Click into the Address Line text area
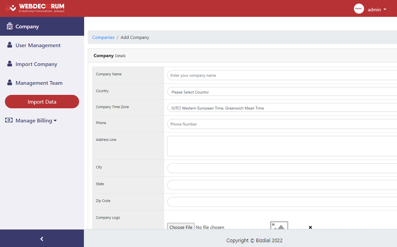 point(282,146)
